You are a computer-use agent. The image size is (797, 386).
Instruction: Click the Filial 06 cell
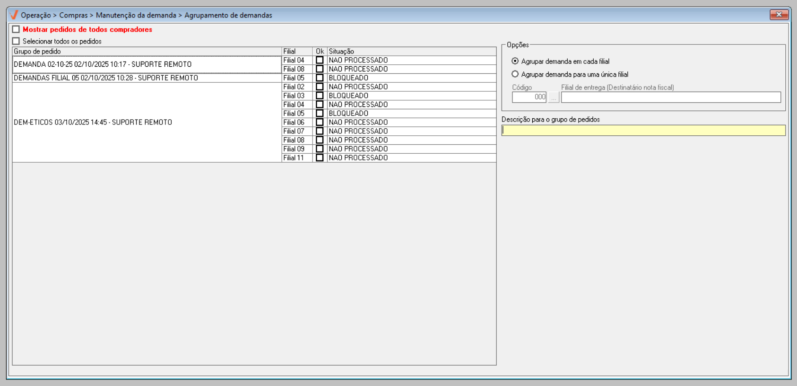pyautogui.click(x=297, y=122)
